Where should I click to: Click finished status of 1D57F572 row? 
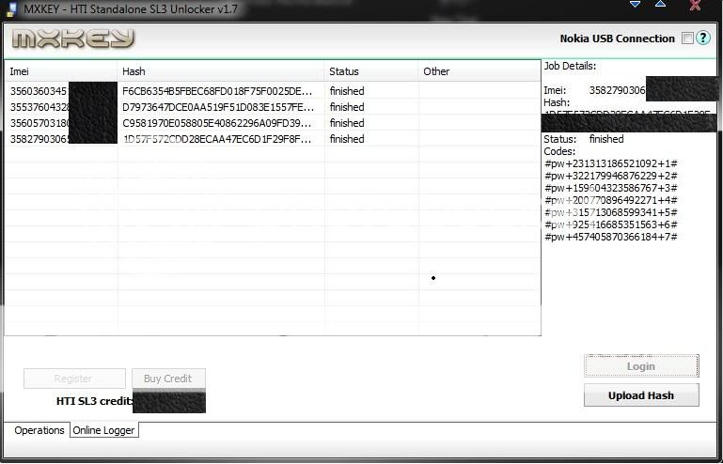[347, 139]
